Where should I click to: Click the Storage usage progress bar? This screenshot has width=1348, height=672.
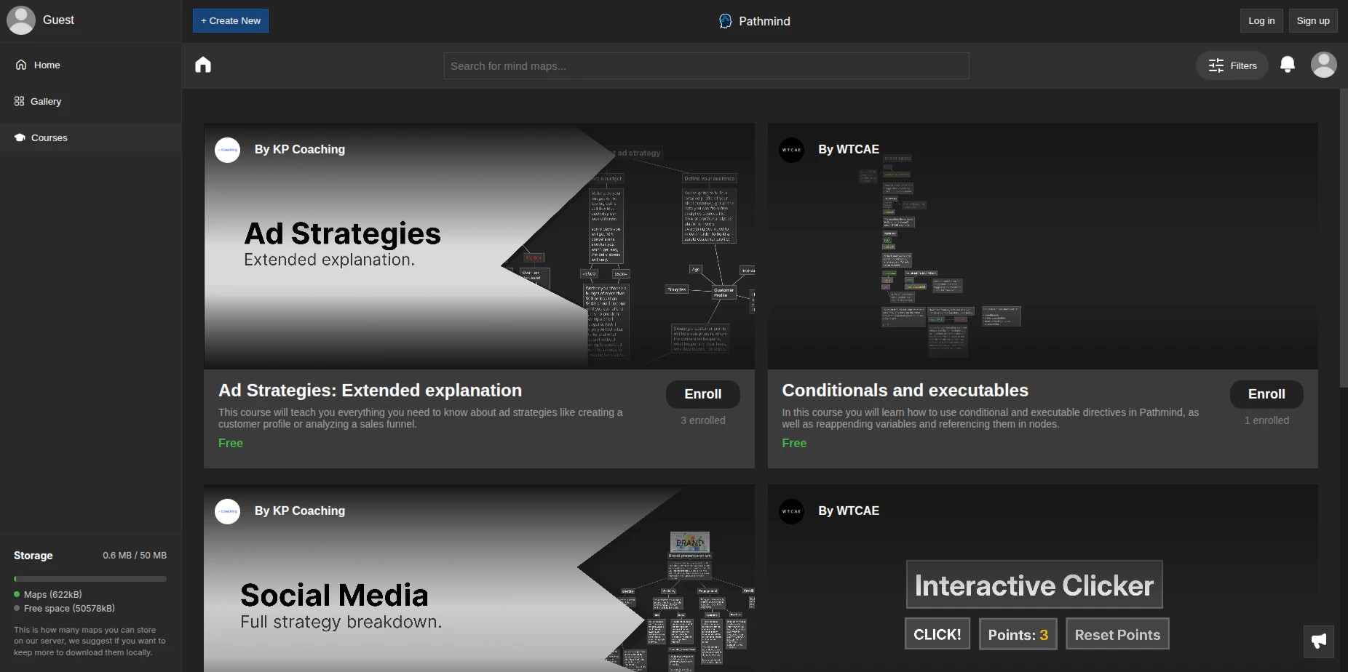click(90, 579)
